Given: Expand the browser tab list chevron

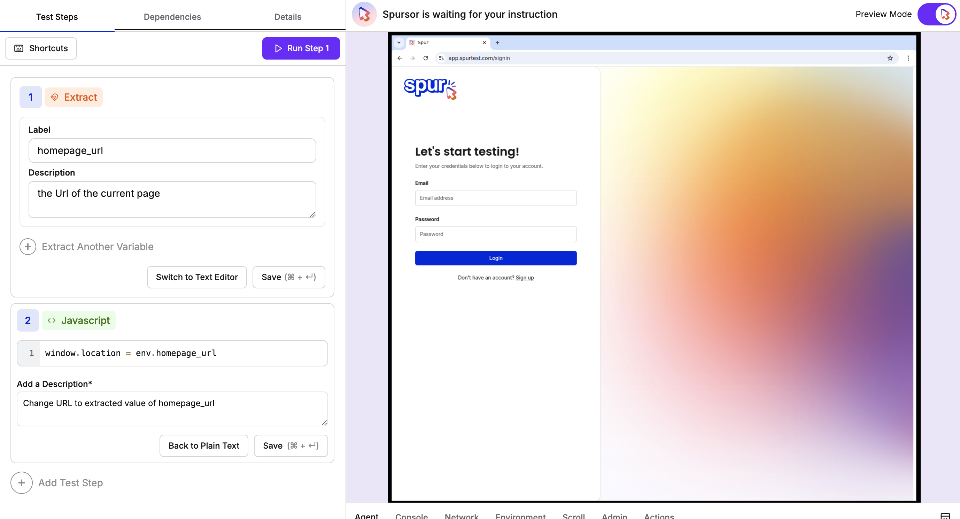Looking at the screenshot, I should coord(399,42).
